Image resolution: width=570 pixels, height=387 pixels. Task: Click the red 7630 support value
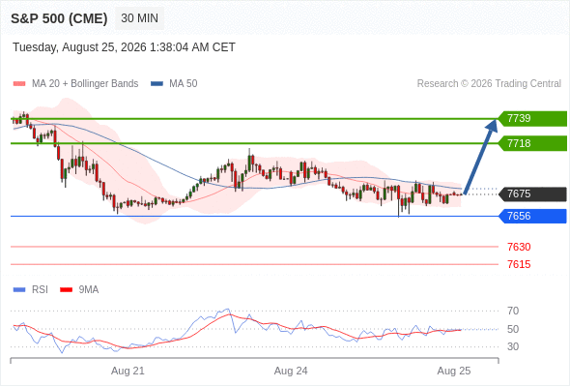point(519,247)
